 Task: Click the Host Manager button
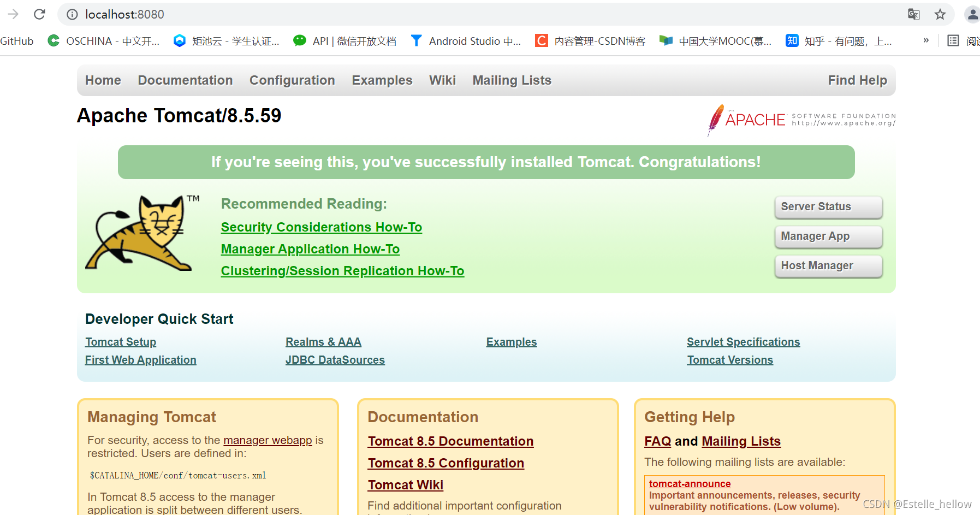(x=828, y=266)
